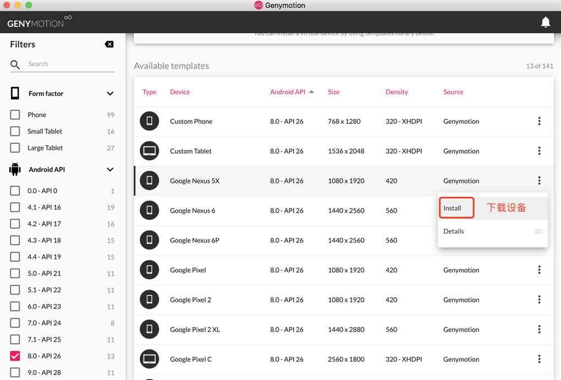Viewport: 561px width, 380px height.
Task: Click the 1536 x 2048 size cell
Action: (345, 151)
